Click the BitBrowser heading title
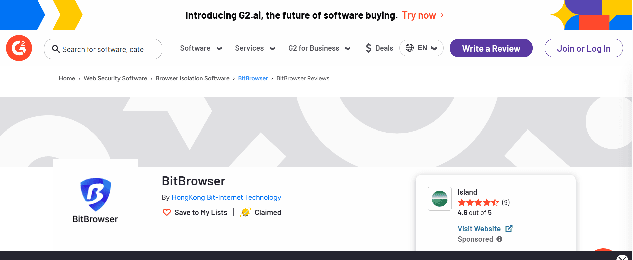This screenshot has width=633, height=260. (194, 181)
